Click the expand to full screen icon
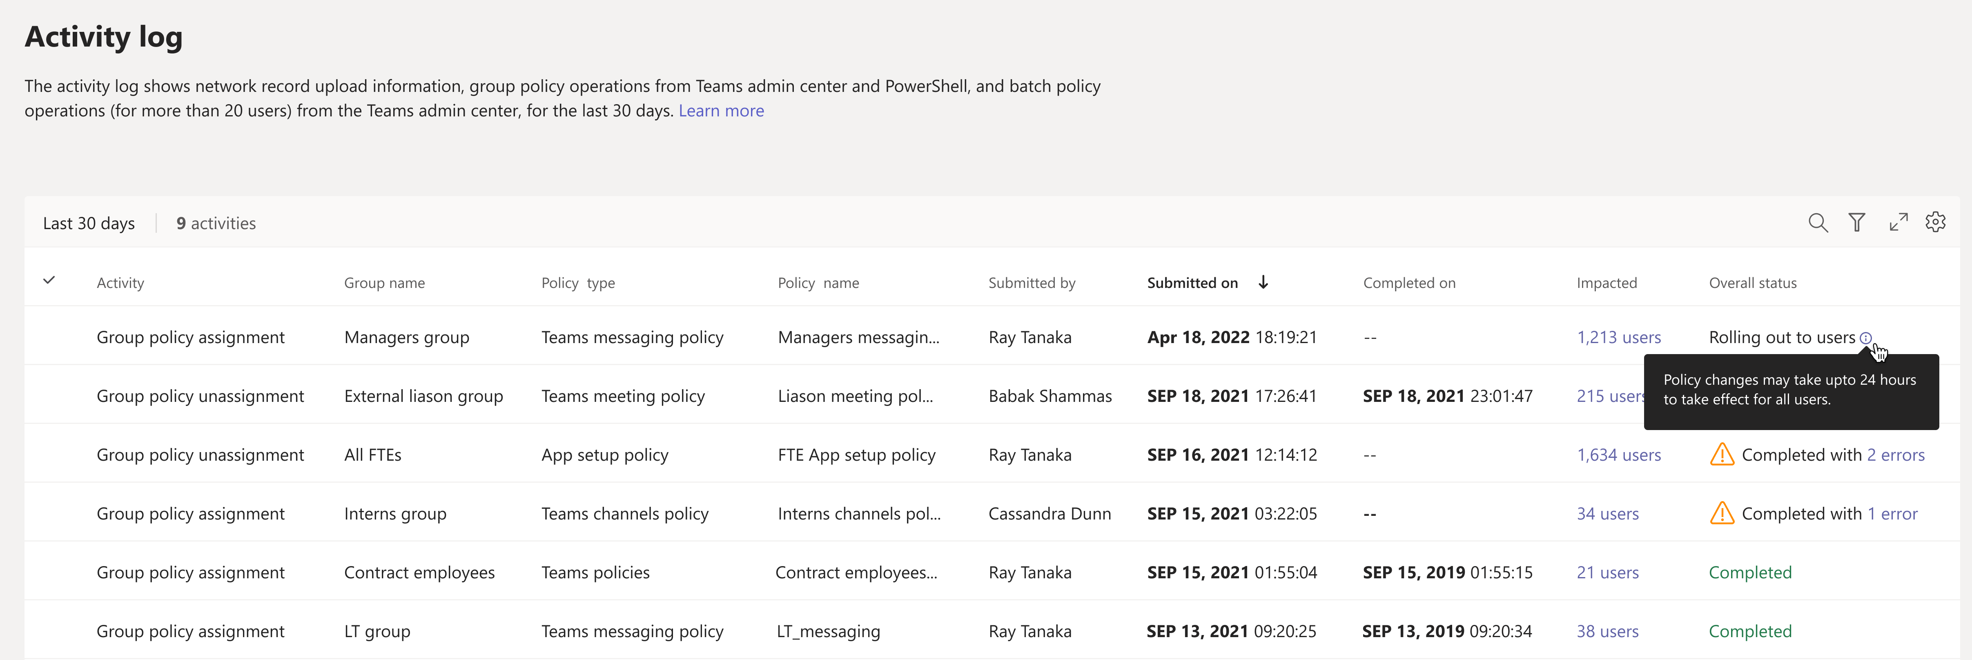The image size is (1972, 660). tap(1898, 223)
